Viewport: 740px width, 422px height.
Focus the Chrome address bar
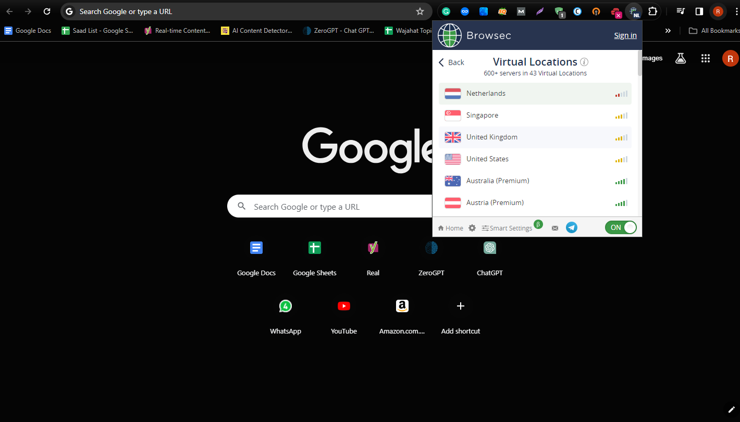pos(245,11)
